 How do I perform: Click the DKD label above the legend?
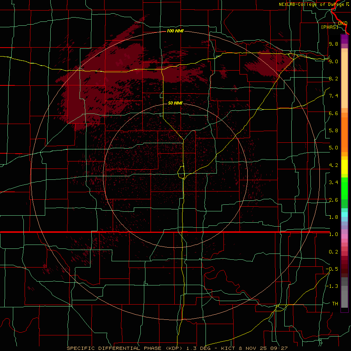343,23
